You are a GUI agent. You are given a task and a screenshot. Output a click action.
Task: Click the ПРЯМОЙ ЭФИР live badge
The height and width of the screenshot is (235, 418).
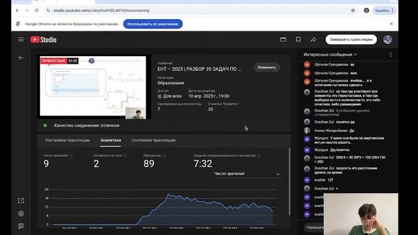[54, 61]
